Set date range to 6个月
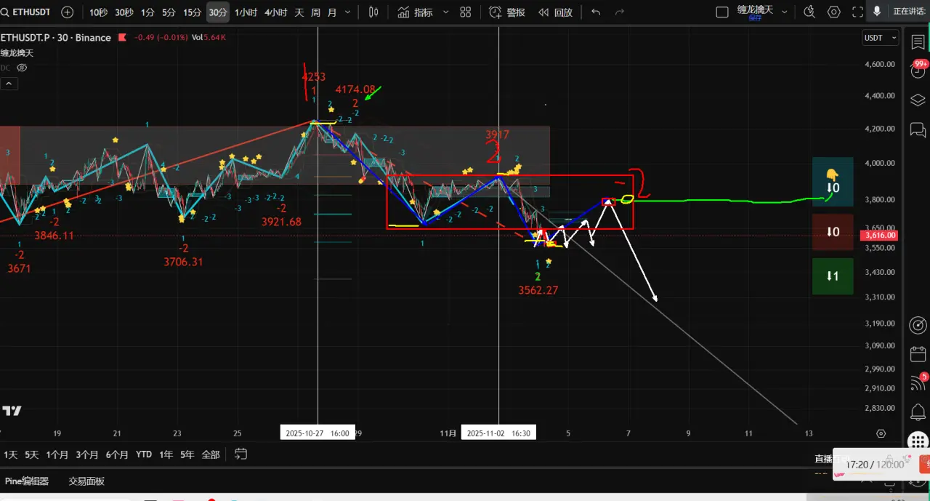The height and width of the screenshot is (501, 930). 117,454
